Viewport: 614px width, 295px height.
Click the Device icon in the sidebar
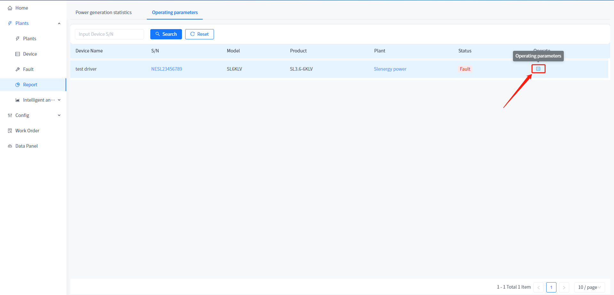[18, 54]
